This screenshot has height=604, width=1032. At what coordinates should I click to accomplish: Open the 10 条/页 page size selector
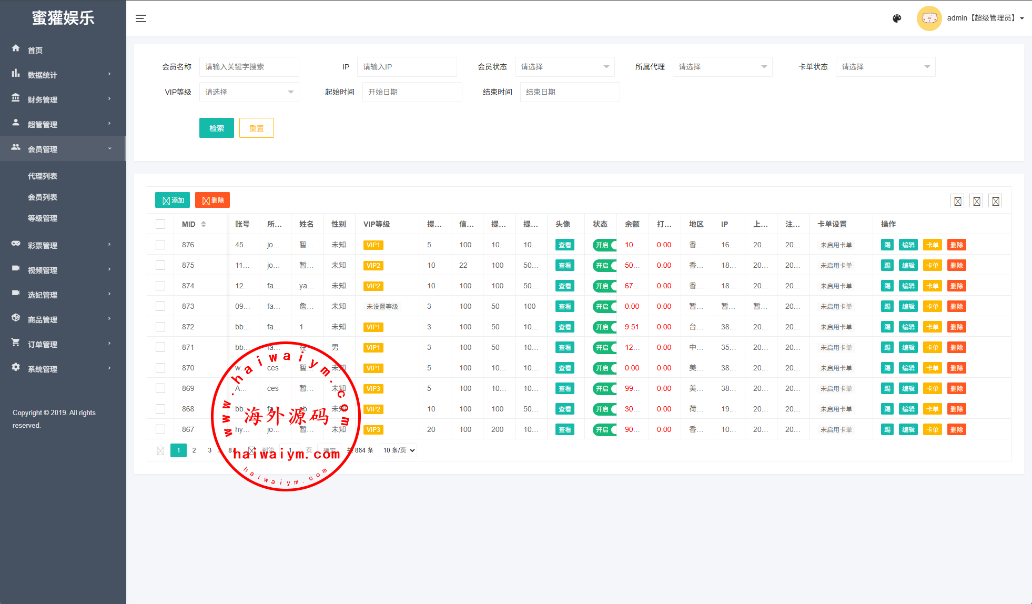point(399,450)
